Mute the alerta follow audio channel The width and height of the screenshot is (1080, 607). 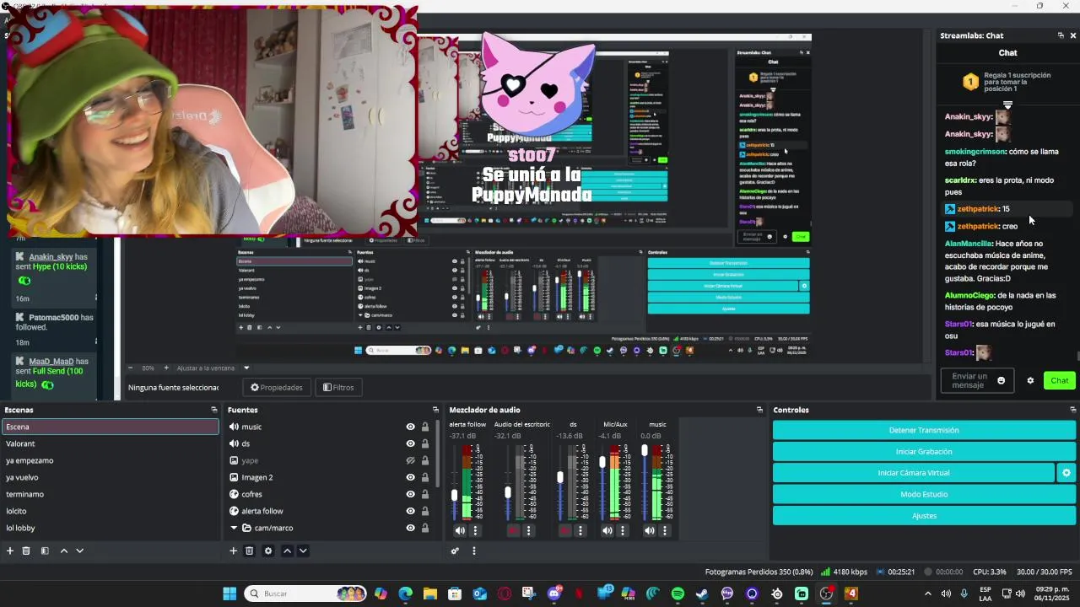tap(460, 530)
